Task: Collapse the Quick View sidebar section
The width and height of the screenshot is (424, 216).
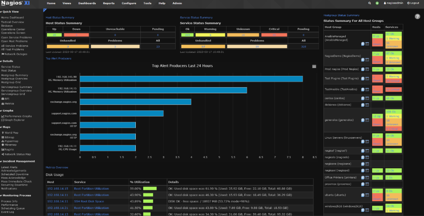Action: 9,12
